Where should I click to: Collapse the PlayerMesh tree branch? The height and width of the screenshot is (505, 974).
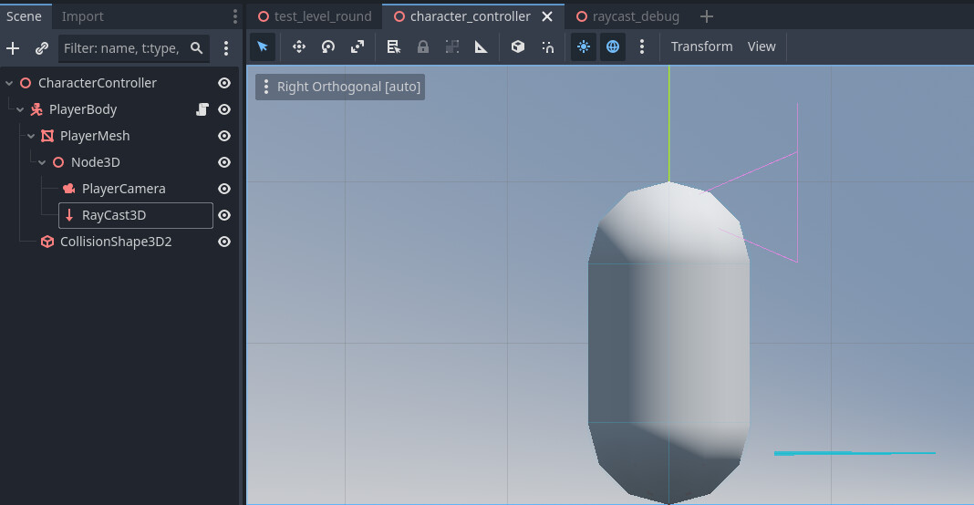[31, 136]
